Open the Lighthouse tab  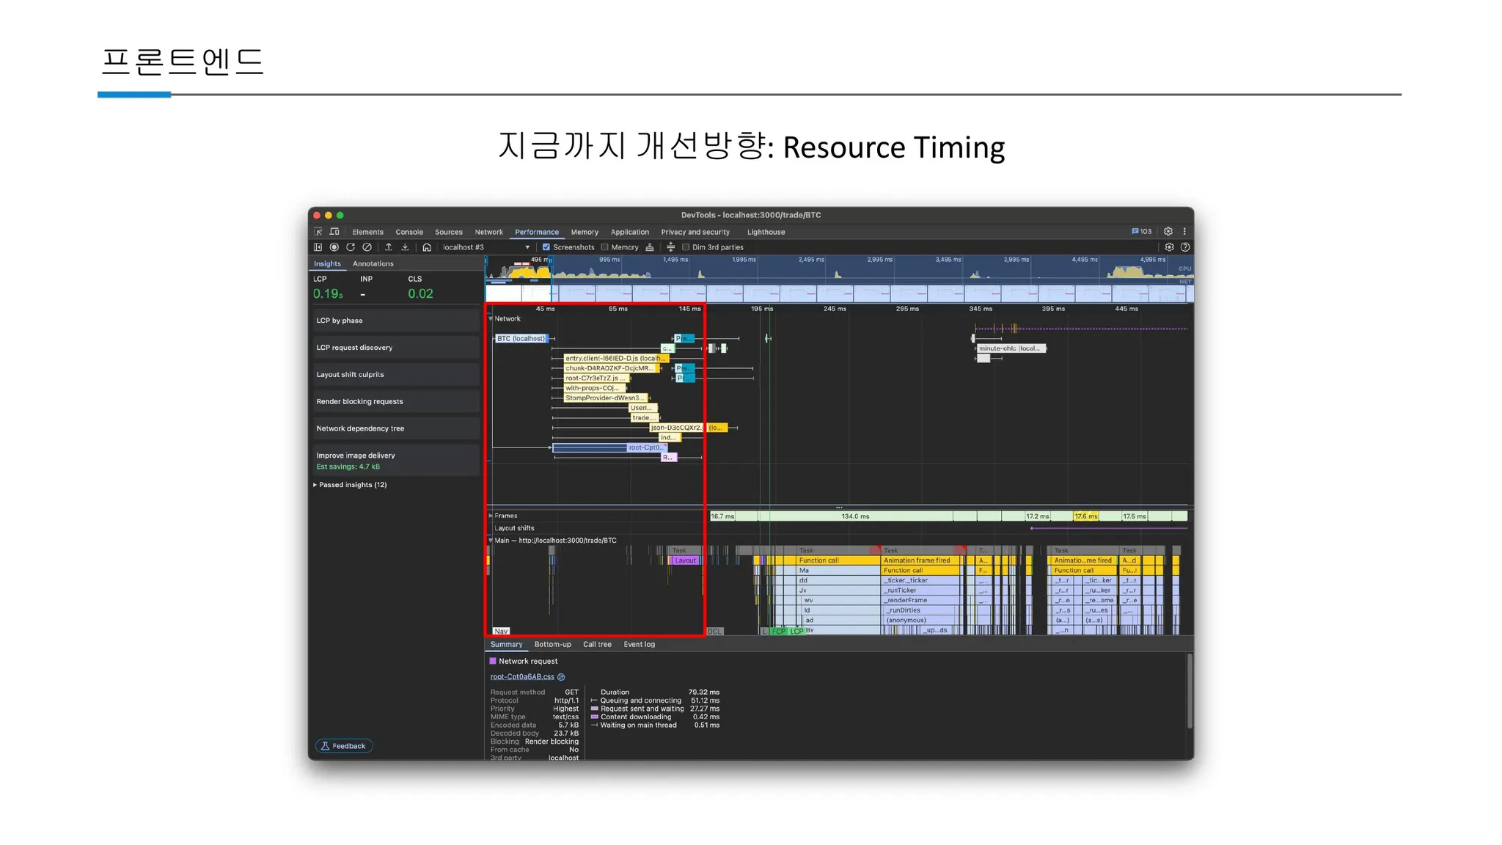(x=766, y=232)
